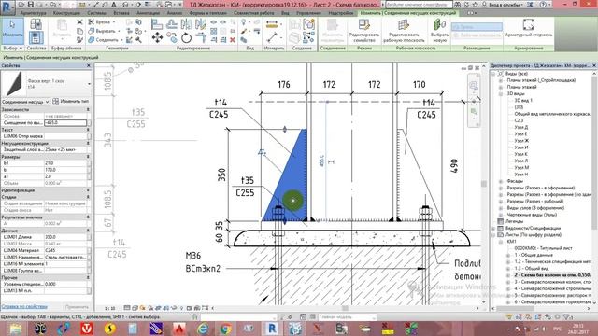
Task: Toggle Грань placement option in Размещение panel
Action: tap(477, 27)
